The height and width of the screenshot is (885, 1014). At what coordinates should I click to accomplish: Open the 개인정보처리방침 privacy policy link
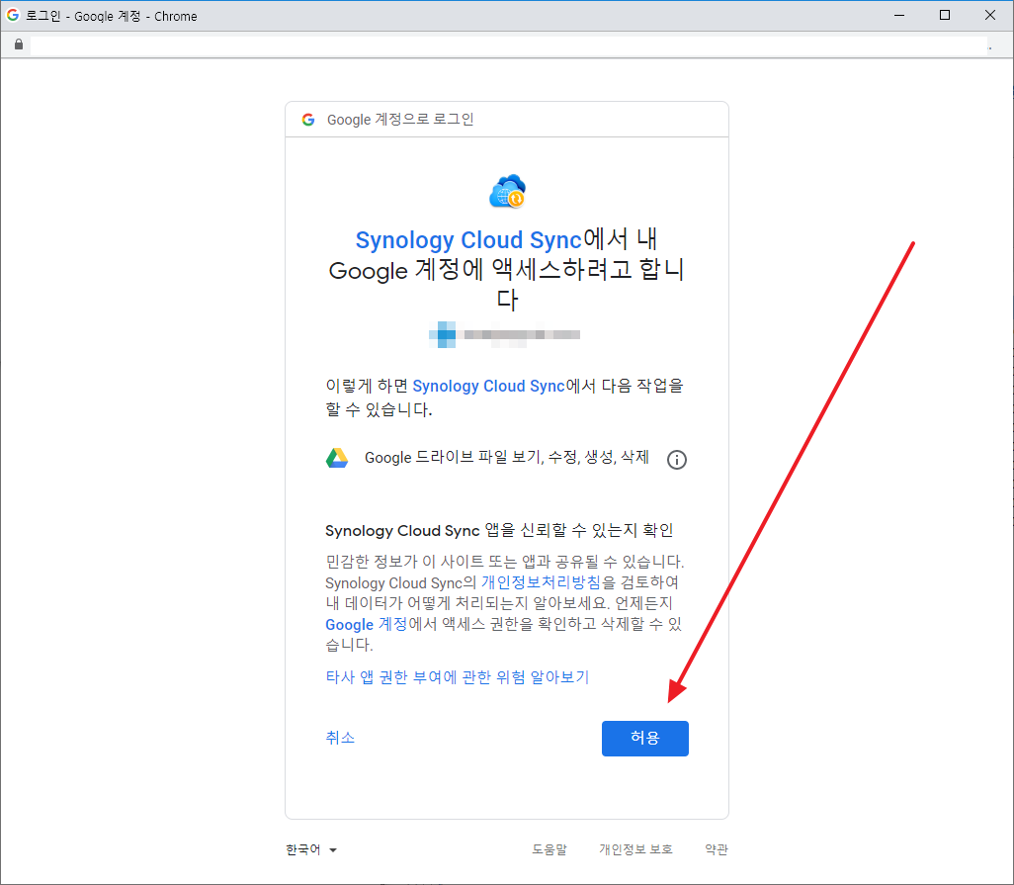point(542,582)
